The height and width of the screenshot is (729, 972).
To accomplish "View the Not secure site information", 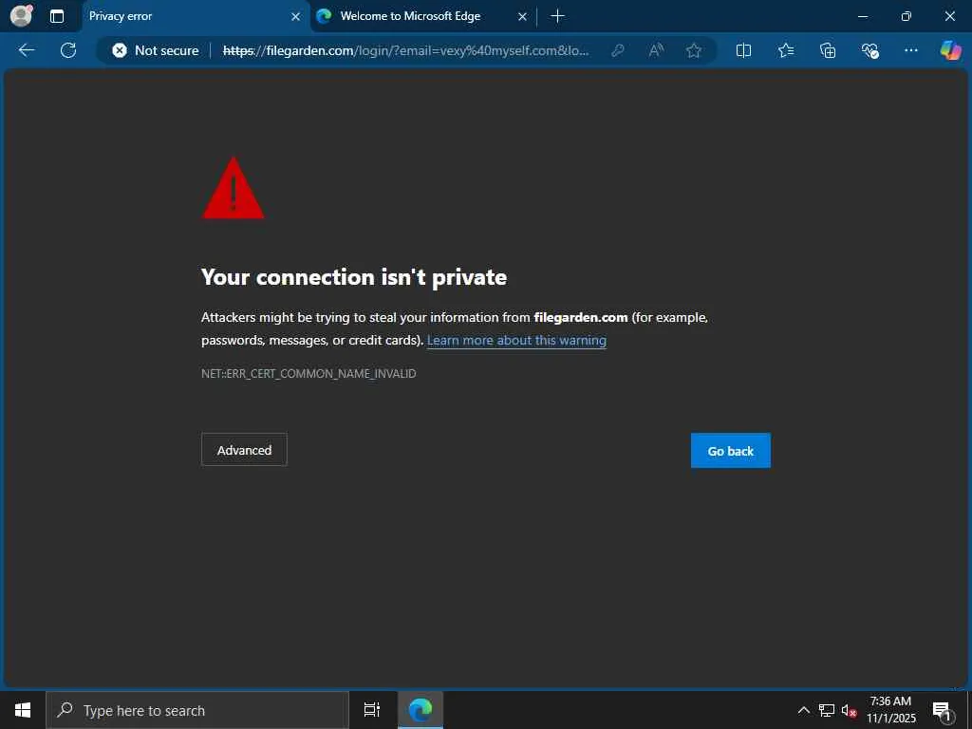I will (x=156, y=50).
